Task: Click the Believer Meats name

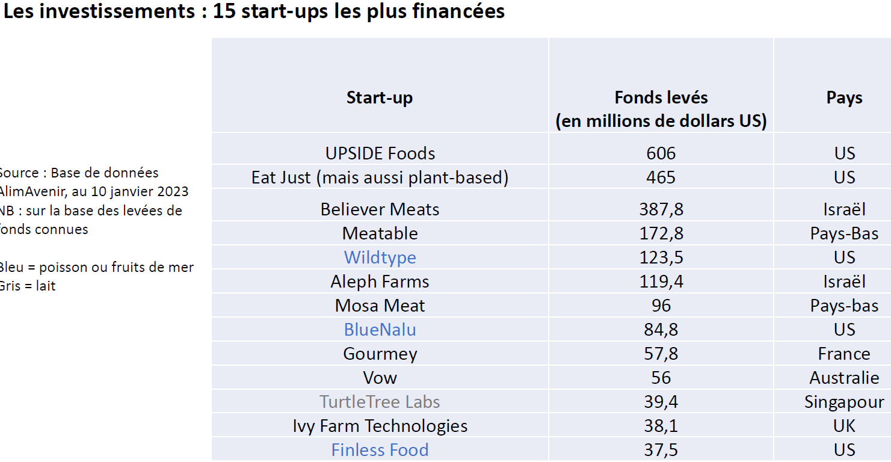Action: pyautogui.click(x=380, y=209)
